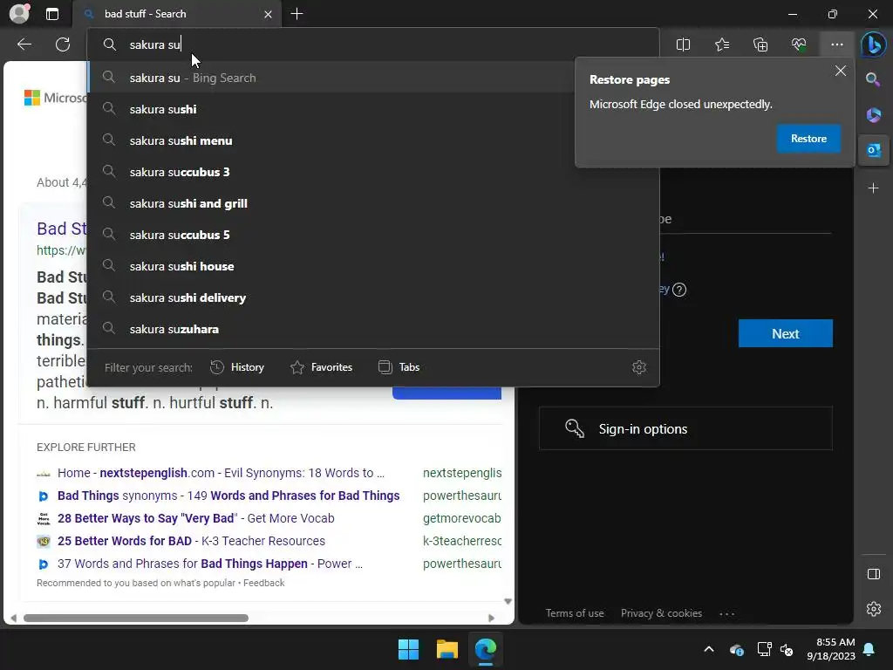Open sidebar Search magnifier icon
Viewport: 893px width, 670px height.
[873, 79]
